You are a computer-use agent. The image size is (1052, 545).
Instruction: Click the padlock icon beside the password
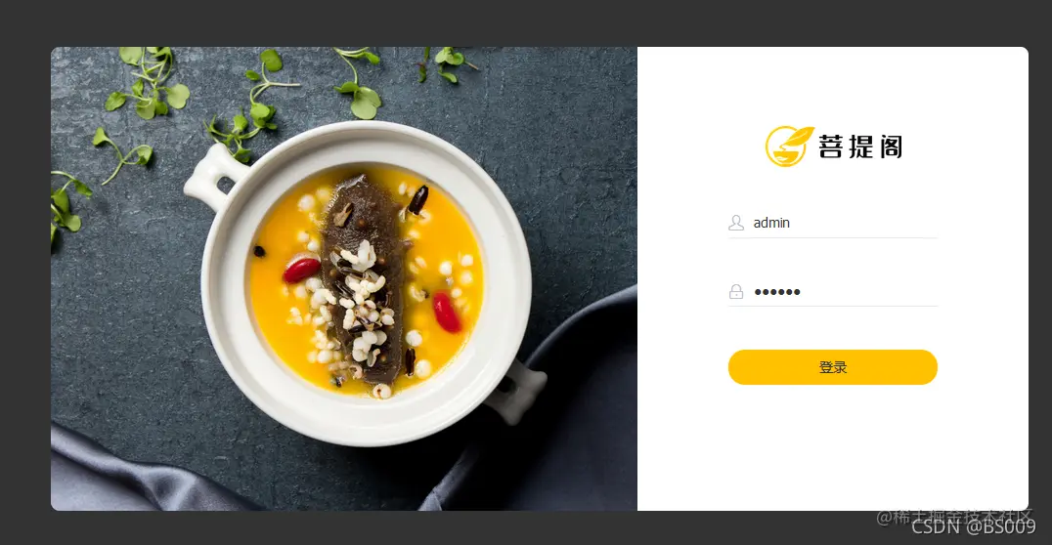pyautogui.click(x=736, y=292)
